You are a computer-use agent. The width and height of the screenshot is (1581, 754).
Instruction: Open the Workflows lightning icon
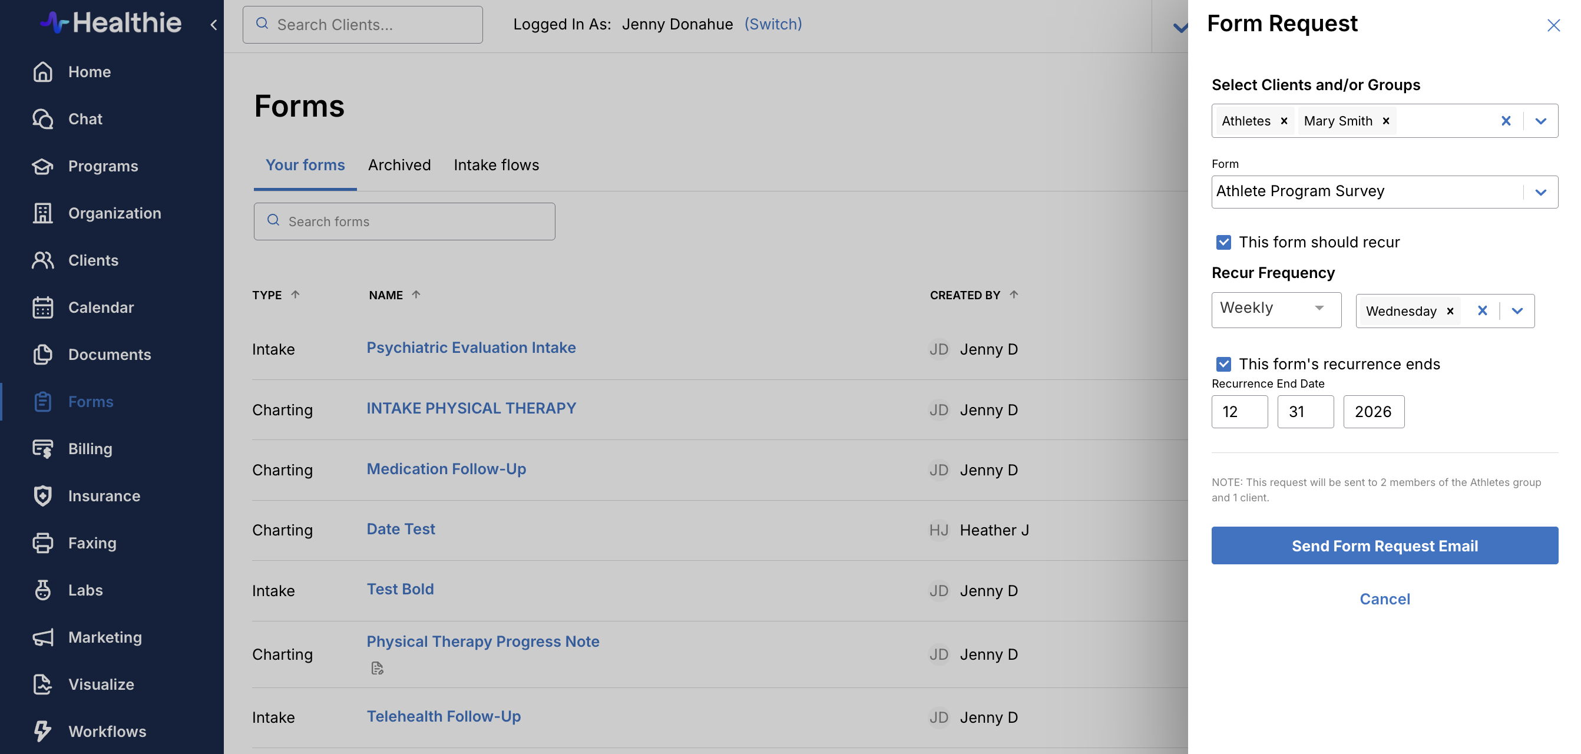tap(42, 730)
